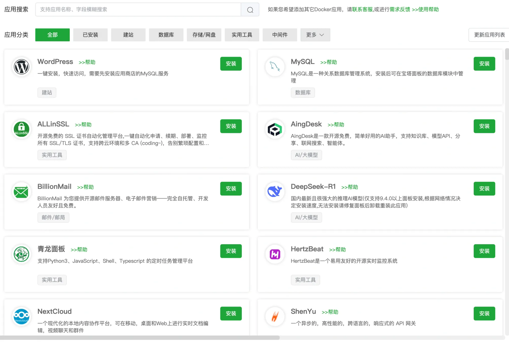
Task: Install HertzBeat with its 安装 button
Action: [484, 251]
